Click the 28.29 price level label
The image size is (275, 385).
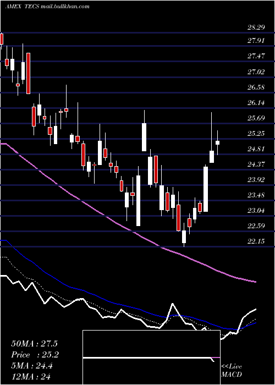click(x=256, y=27)
